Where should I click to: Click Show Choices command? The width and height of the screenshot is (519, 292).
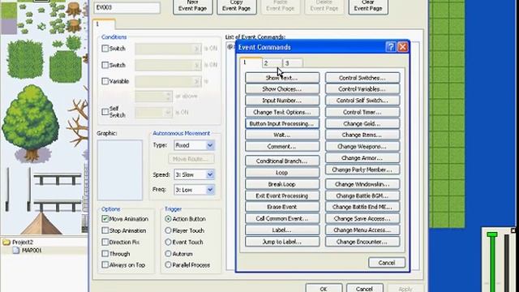[282, 89]
